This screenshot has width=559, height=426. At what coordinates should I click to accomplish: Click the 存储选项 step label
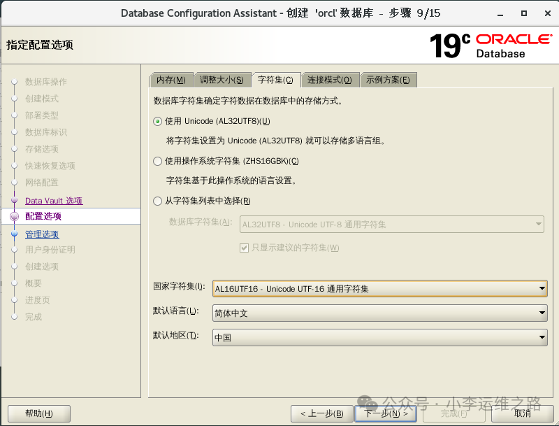42,149
